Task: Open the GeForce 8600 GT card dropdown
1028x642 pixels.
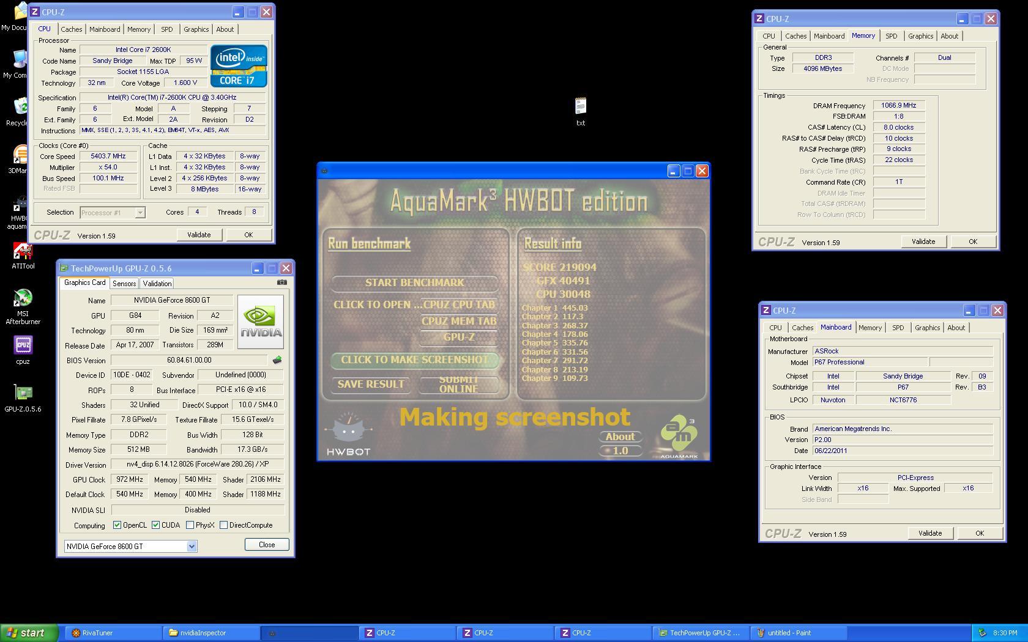Action: click(192, 547)
